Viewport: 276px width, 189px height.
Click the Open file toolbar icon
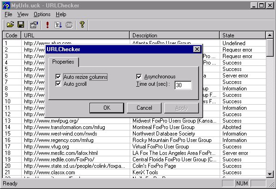click(x=10, y=24)
